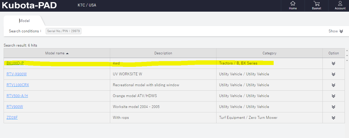The image size is (349, 138).
Task: Click the Option column header
Action: (334, 53)
